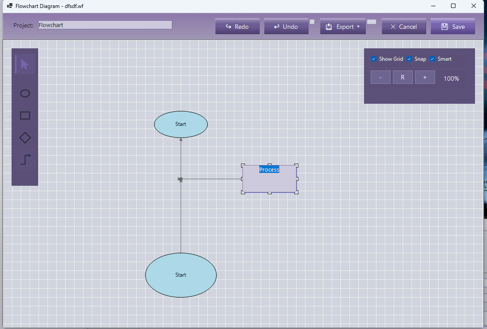Click the Project name input field
487x329 pixels.
tap(105, 25)
